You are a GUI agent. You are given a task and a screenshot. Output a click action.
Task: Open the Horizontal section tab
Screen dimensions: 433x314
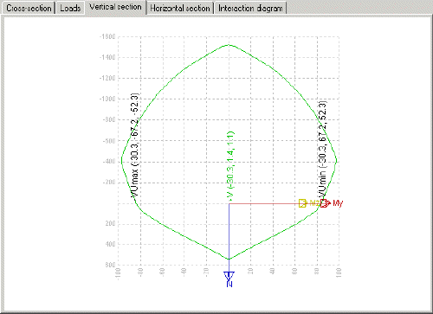point(180,8)
